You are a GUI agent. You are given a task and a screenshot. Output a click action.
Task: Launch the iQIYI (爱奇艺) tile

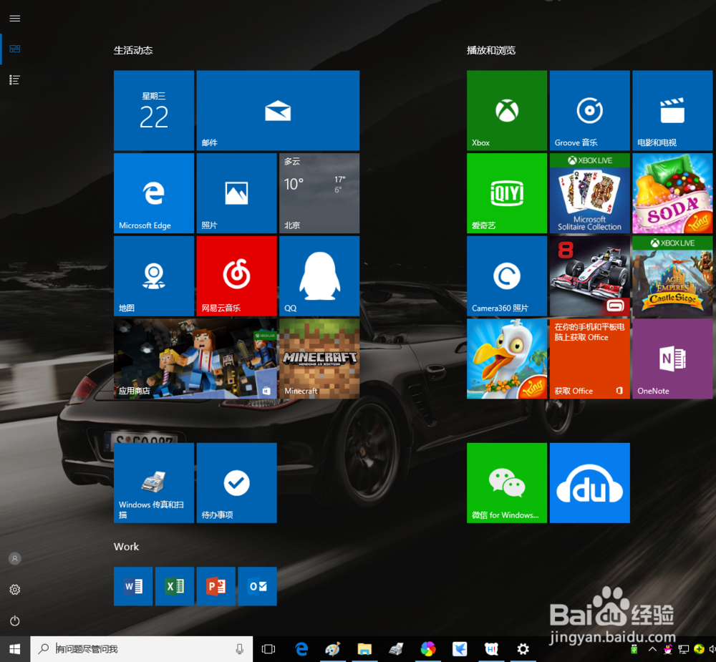[507, 193]
